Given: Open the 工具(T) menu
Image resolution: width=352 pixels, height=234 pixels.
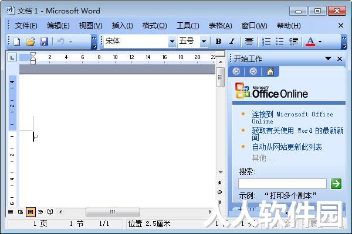Looking at the screenshot, I should pyautogui.click(x=188, y=26).
